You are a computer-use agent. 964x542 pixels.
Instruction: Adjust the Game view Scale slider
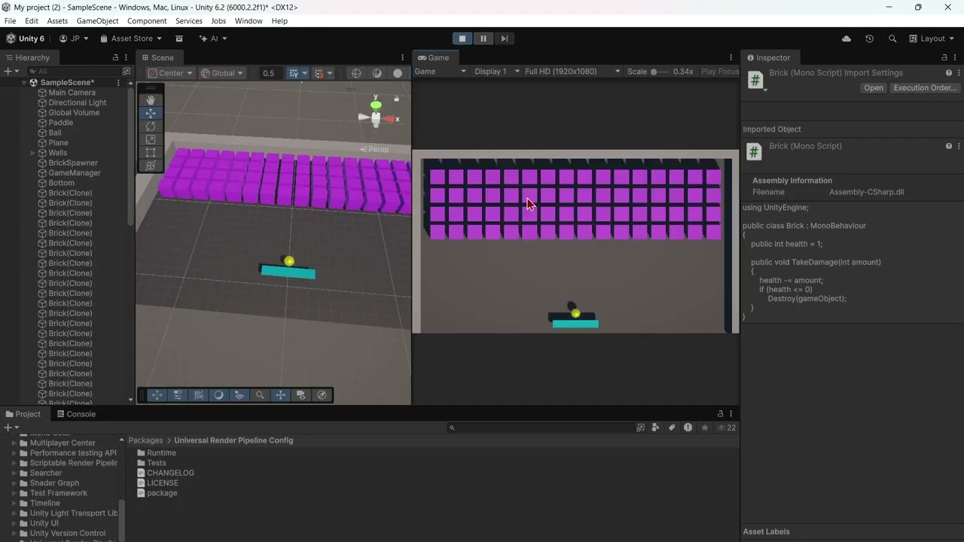click(658, 72)
